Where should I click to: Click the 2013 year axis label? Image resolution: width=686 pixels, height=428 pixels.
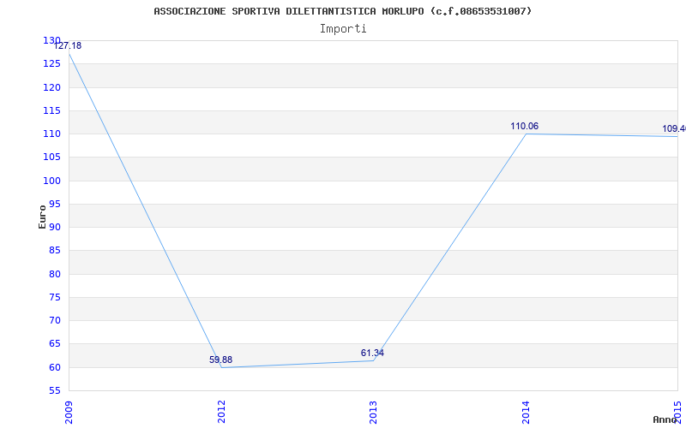pyautogui.click(x=373, y=411)
